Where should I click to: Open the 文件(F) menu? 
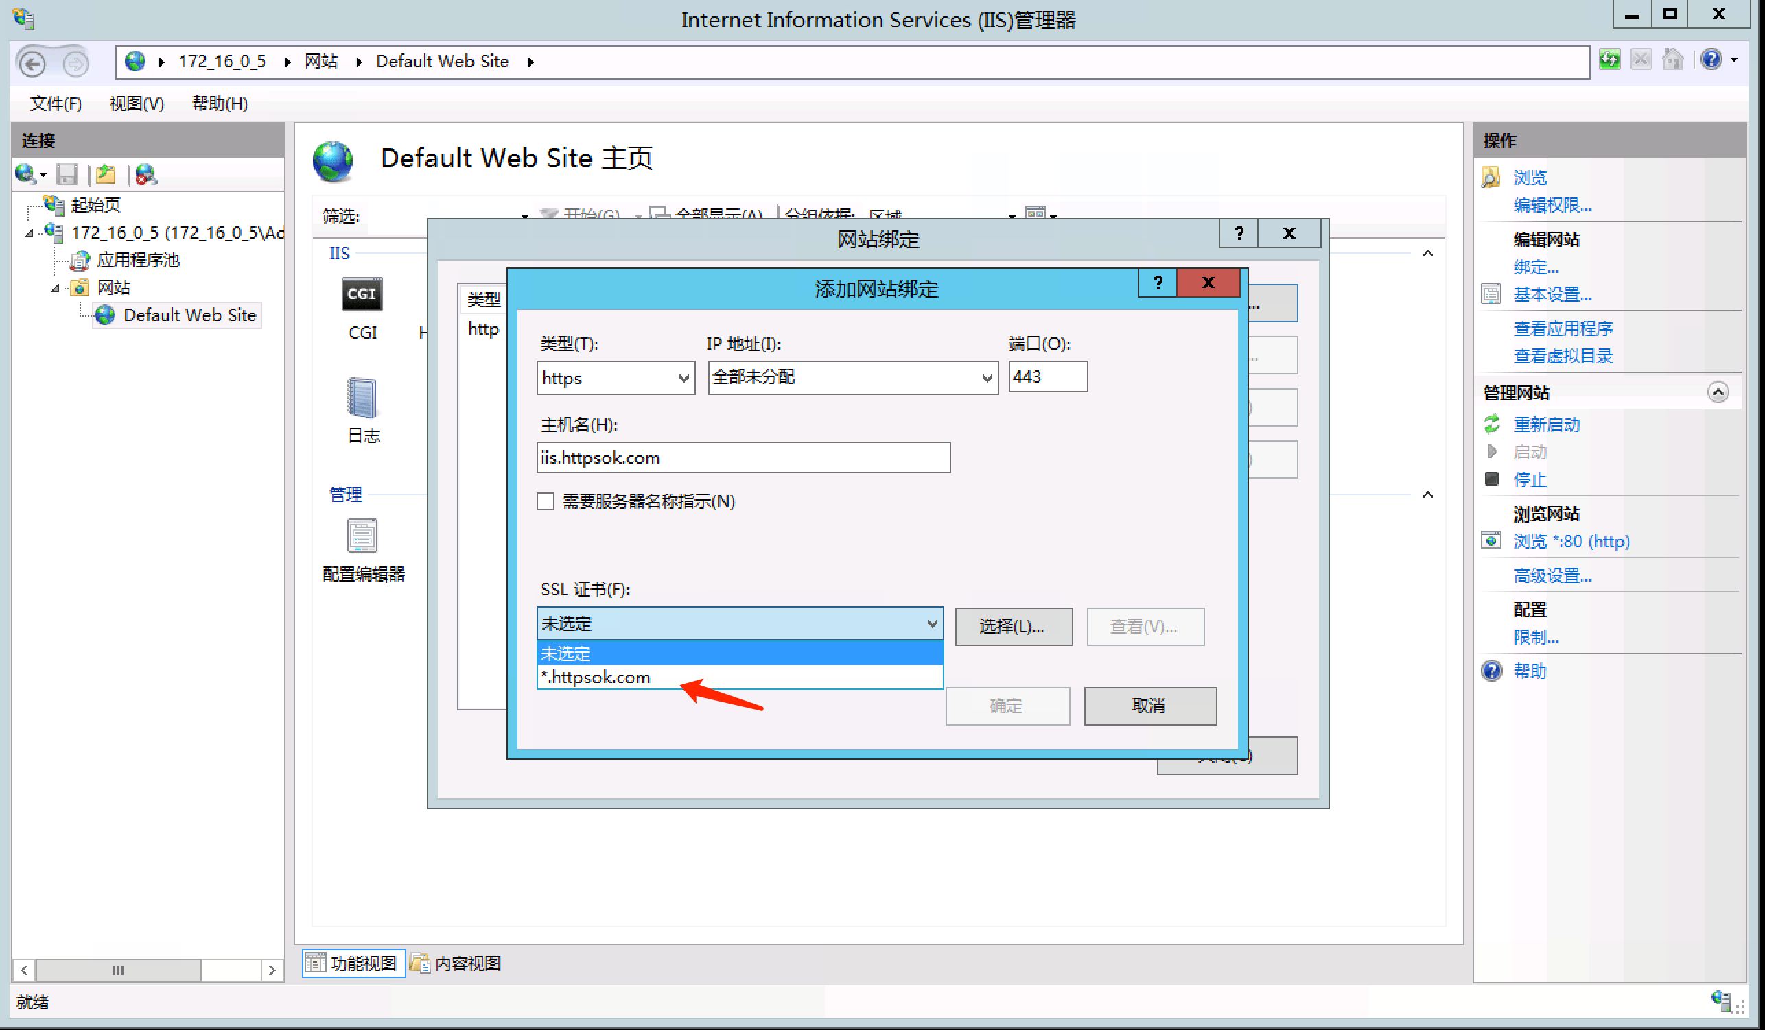(56, 104)
